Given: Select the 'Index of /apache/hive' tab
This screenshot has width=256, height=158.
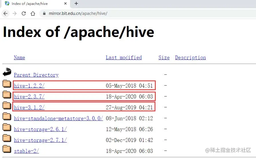Looking at the screenshot, I should (36, 4).
